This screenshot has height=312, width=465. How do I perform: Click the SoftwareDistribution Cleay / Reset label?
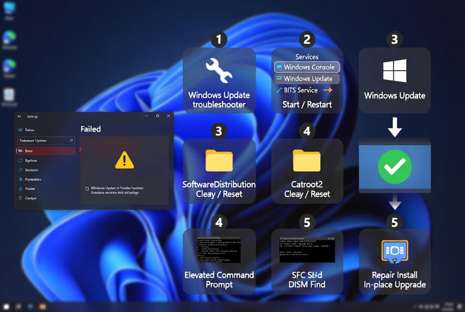point(219,189)
